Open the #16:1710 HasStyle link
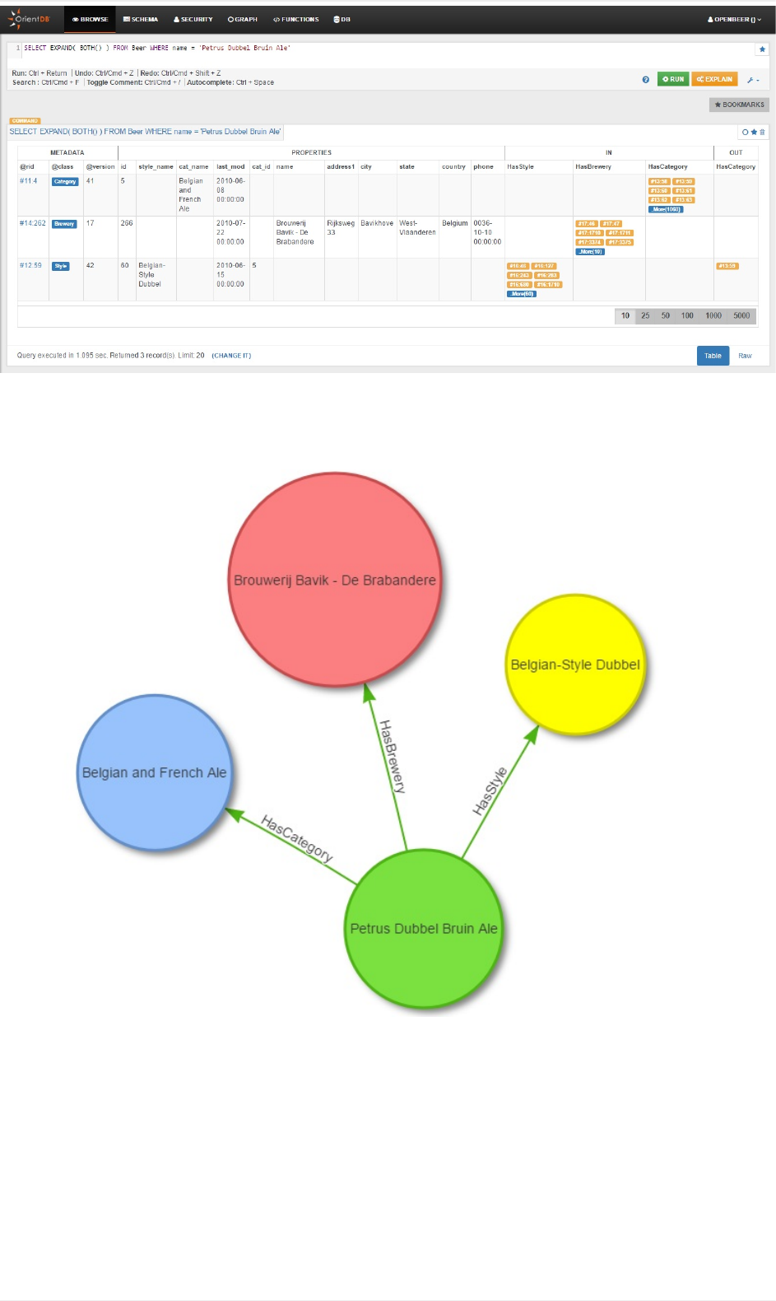This screenshot has height=1301, width=776. [548, 284]
